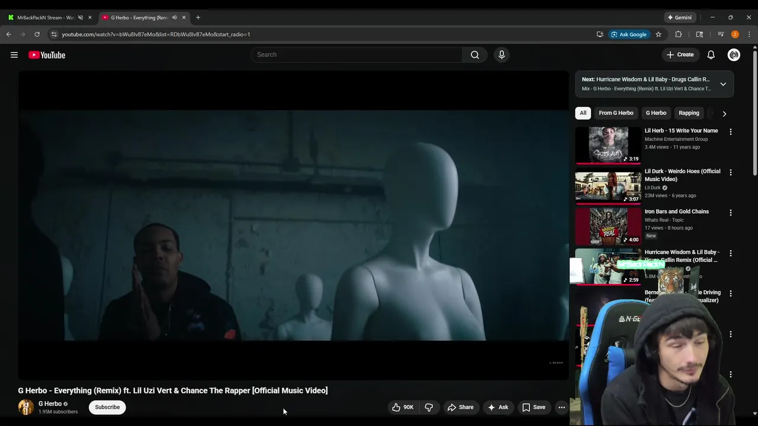Image resolution: width=758 pixels, height=426 pixels.
Task: Select the From G Herbo chip
Action: coord(616,113)
